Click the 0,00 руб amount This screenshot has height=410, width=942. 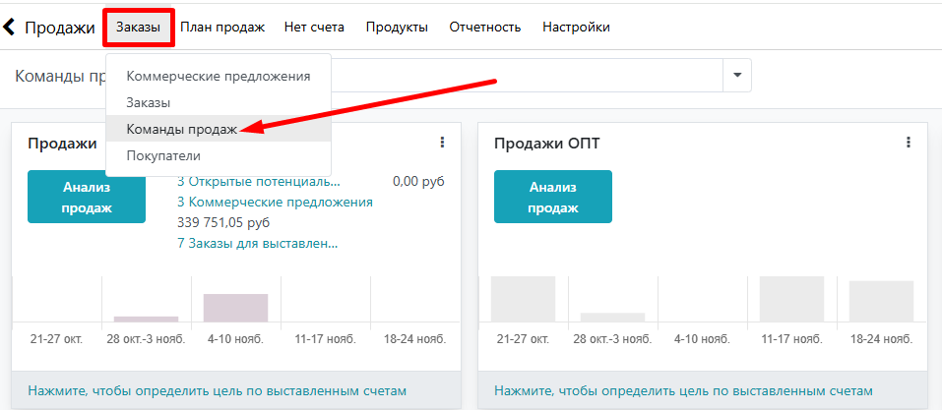[418, 182]
